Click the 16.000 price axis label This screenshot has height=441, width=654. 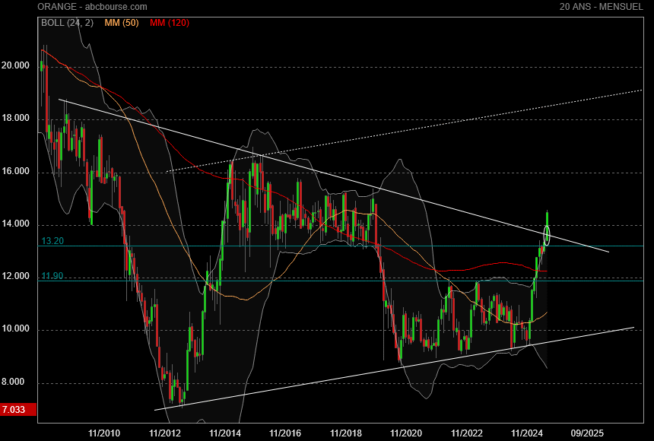click(x=15, y=171)
